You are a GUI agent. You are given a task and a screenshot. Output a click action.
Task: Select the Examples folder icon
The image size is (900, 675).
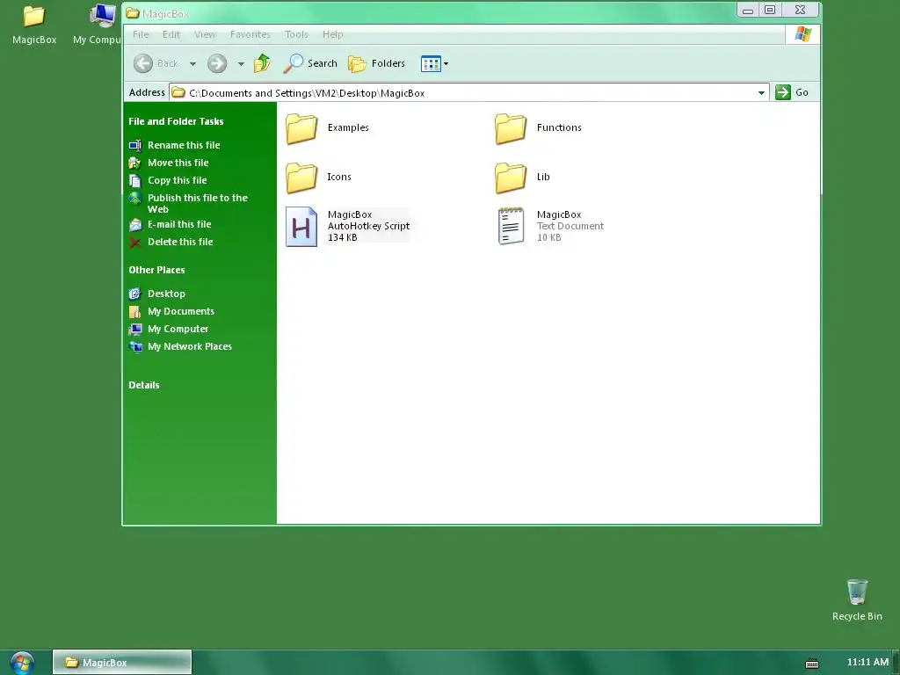tap(301, 128)
